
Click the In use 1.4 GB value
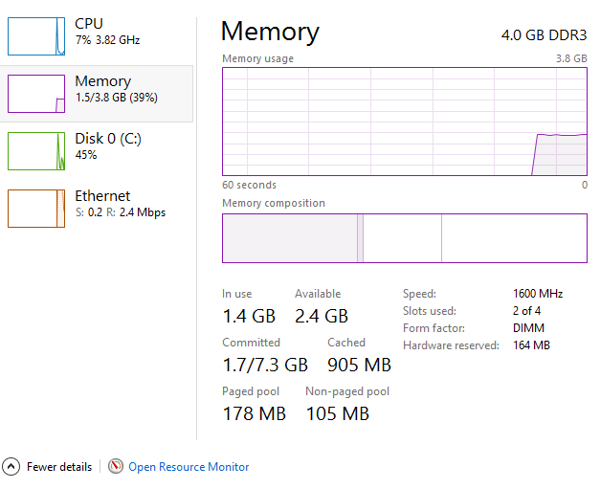[x=249, y=316]
